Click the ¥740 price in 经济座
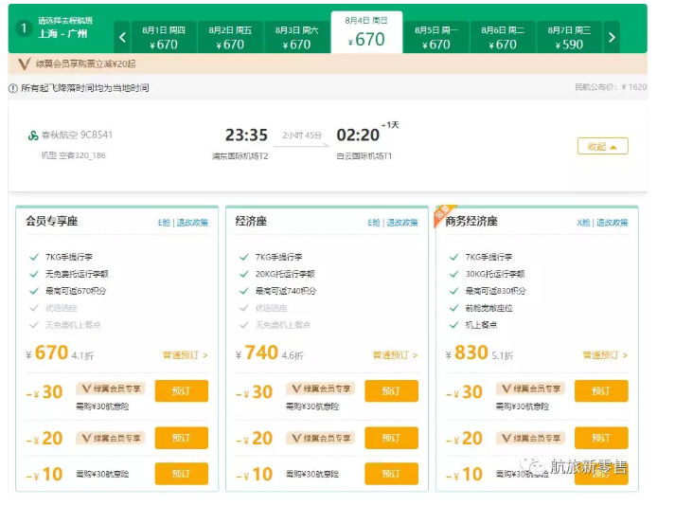Image resolution: width=675 pixels, height=506 pixels. click(257, 353)
